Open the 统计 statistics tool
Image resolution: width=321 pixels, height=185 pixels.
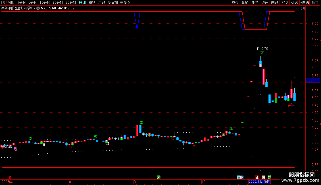pos(264,3)
